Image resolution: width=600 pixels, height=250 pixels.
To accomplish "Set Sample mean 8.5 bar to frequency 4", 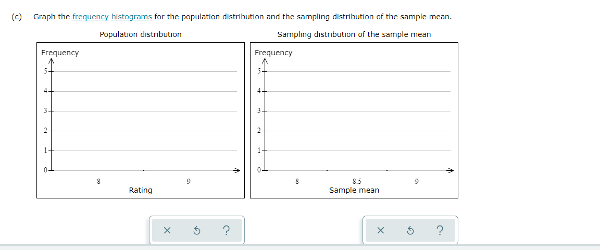I will (x=357, y=91).
